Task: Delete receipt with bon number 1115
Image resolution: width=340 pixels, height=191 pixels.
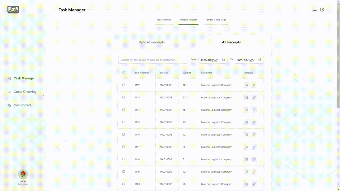Action: pos(247,122)
